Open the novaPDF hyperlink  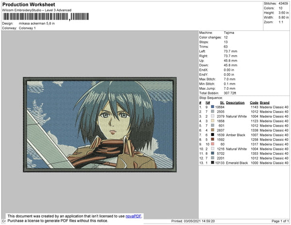point(133,216)
